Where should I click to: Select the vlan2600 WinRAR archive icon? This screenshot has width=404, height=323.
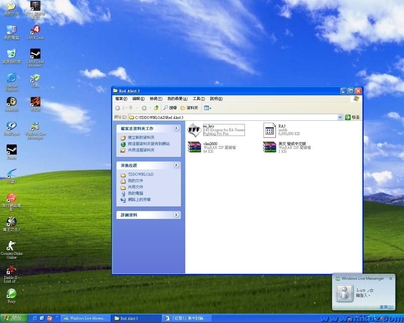(x=194, y=147)
